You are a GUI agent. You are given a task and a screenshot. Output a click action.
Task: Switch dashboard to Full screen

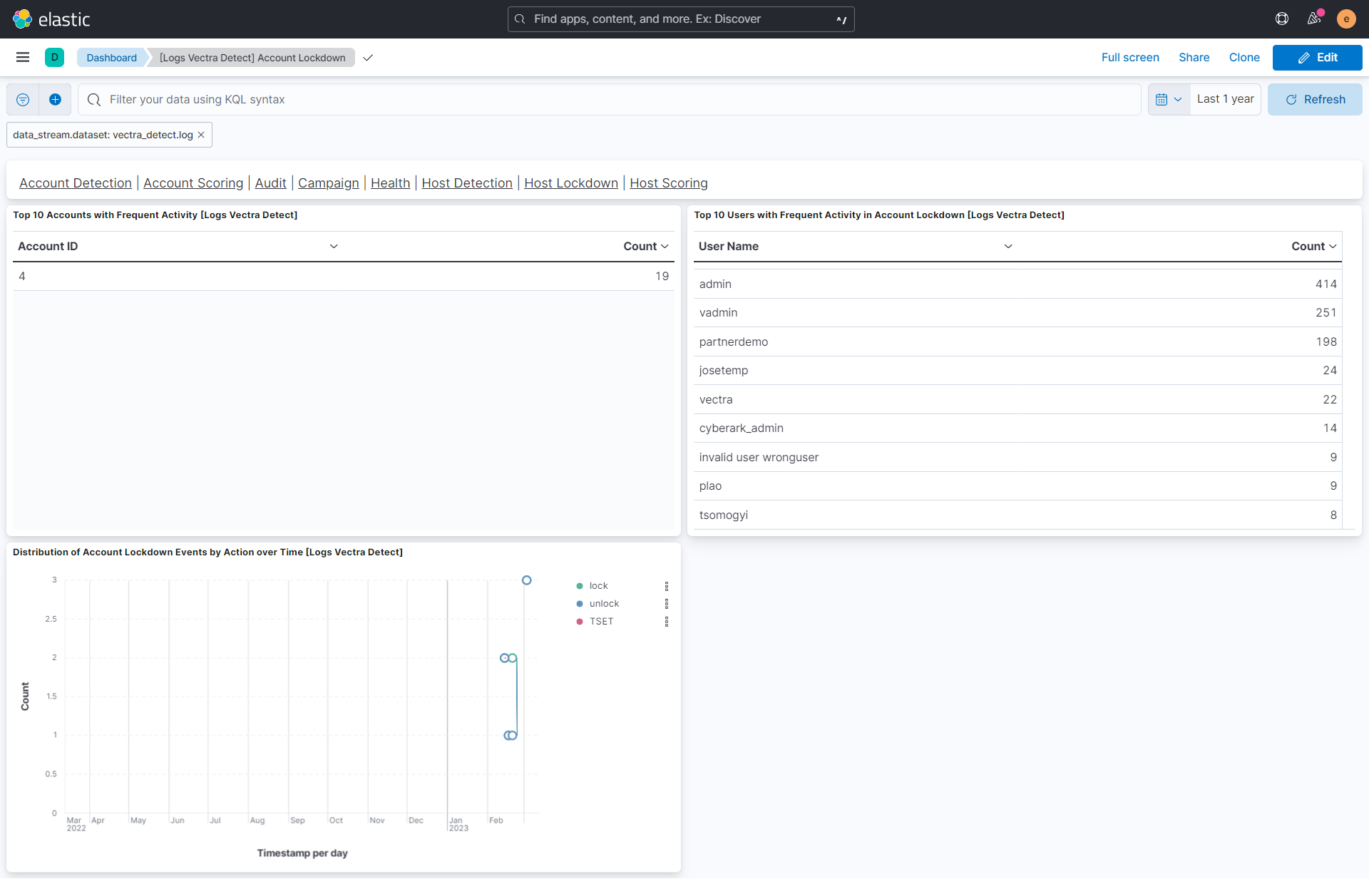tap(1130, 58)
